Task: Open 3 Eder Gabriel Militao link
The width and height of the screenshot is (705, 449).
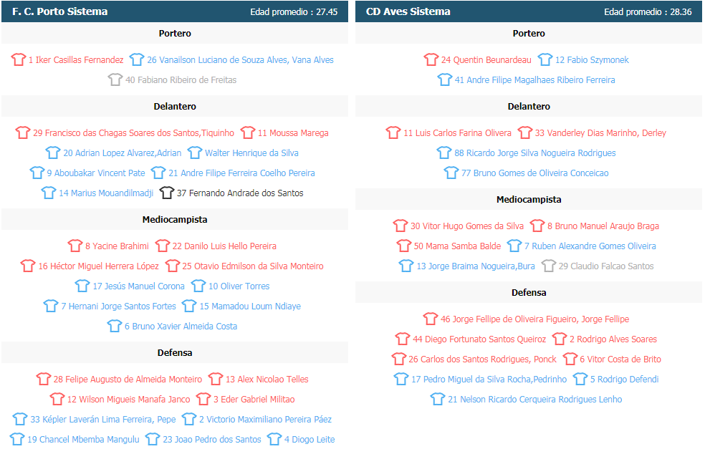Action: click(x=254, y=399)
